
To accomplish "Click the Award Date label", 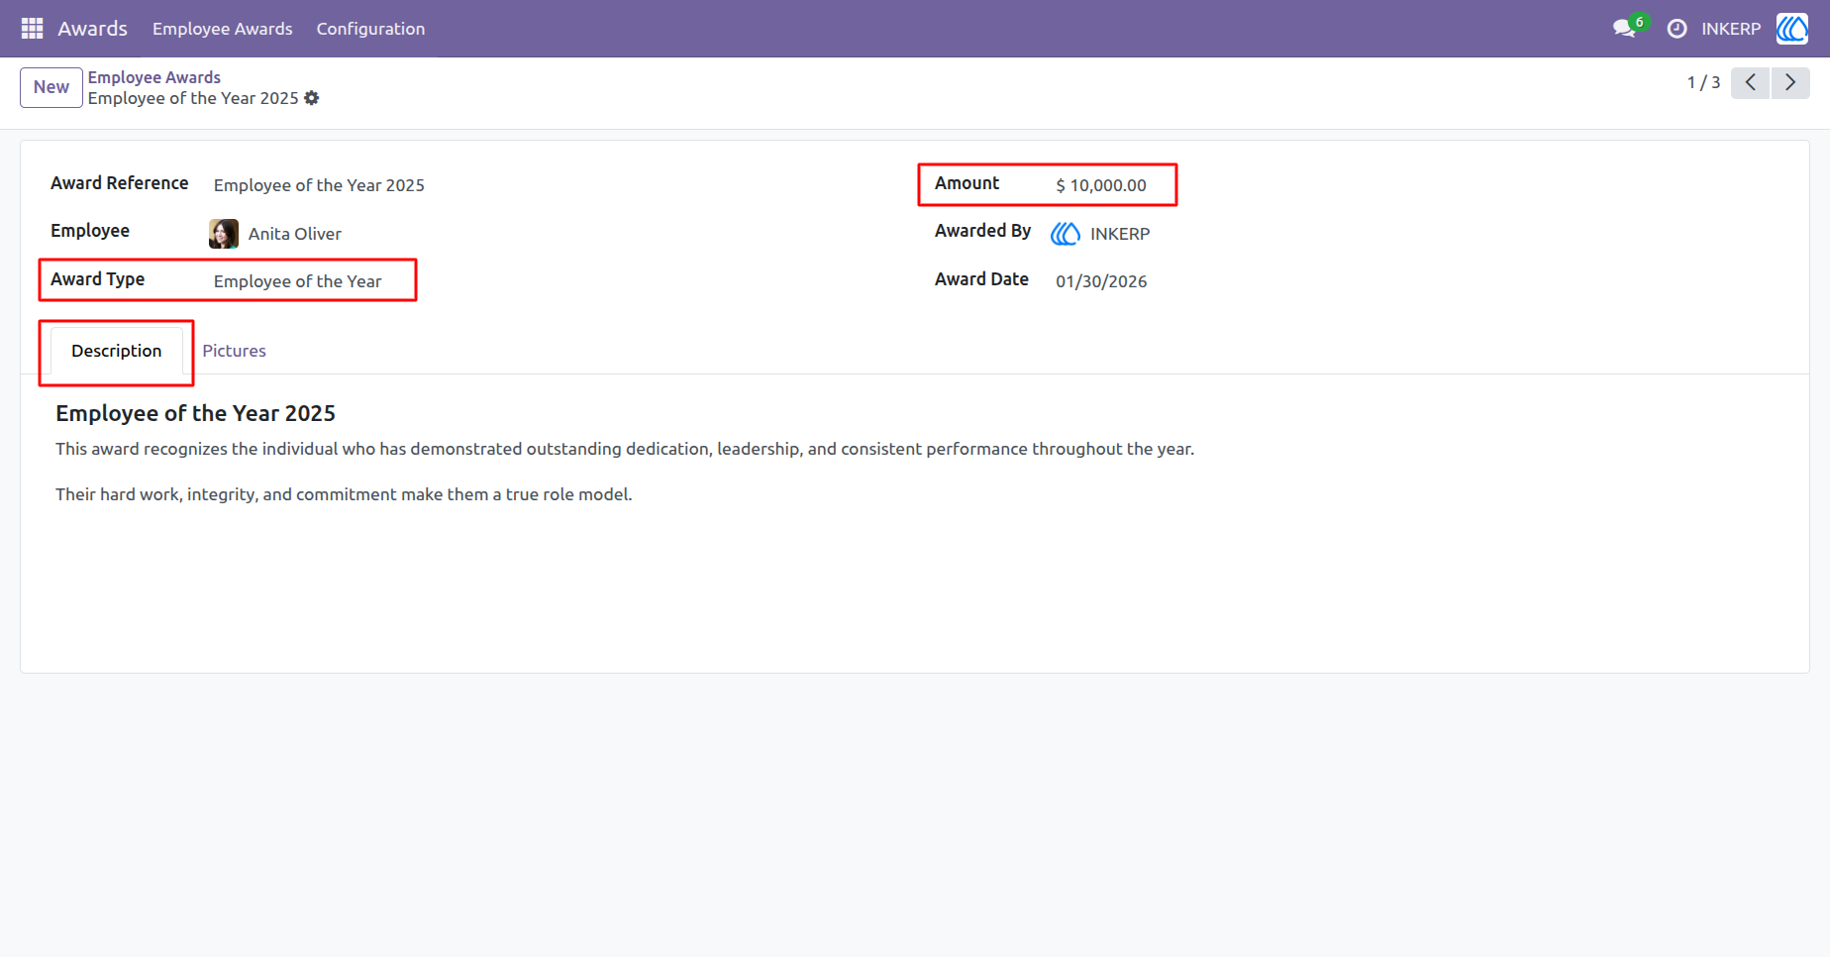I will pyautogui.click(x=981, y=279).
